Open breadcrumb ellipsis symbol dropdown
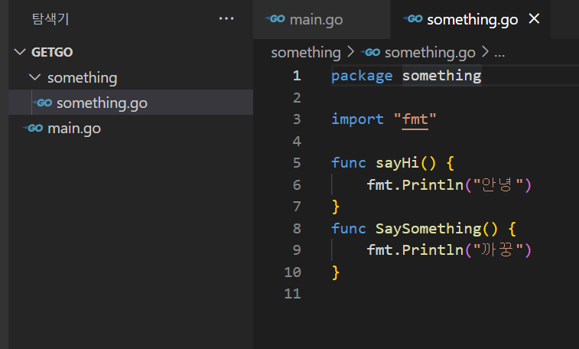This screenshot has height=349, width=579. coord(499,54)
